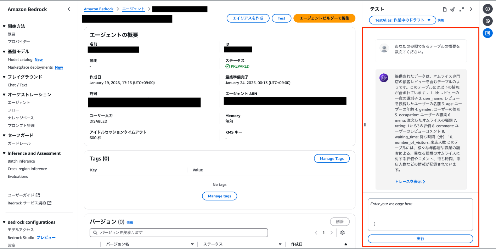Open フロー in navigation
The image size is (496, 249).
pyautogui.click(x=13, y=110)
